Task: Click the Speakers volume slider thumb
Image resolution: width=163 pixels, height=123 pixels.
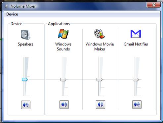Action: 25,79
